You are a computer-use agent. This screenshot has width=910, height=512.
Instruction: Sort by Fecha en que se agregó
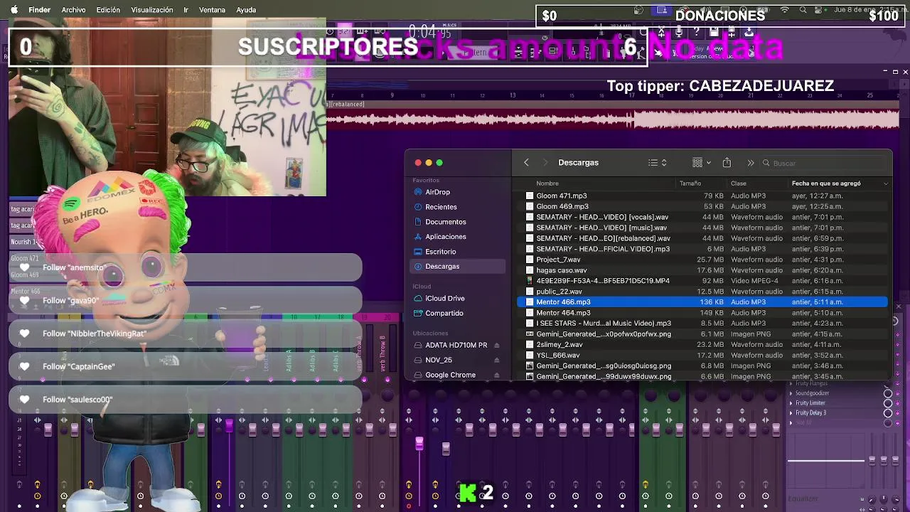(826, 183)
